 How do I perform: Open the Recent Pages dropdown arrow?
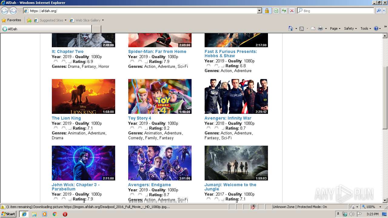(x=20, y=11)
